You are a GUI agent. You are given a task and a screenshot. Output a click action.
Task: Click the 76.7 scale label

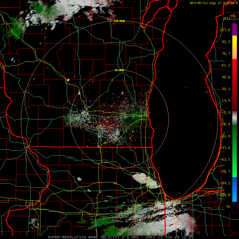click(226, 53)
